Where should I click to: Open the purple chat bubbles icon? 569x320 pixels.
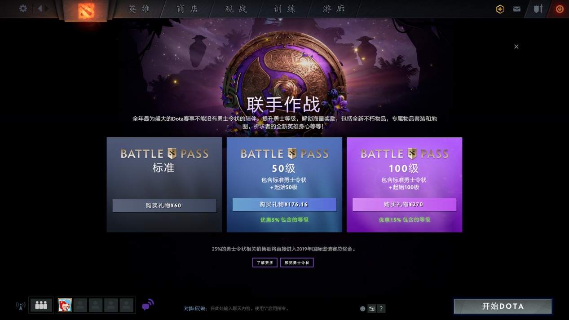(148, 305)
